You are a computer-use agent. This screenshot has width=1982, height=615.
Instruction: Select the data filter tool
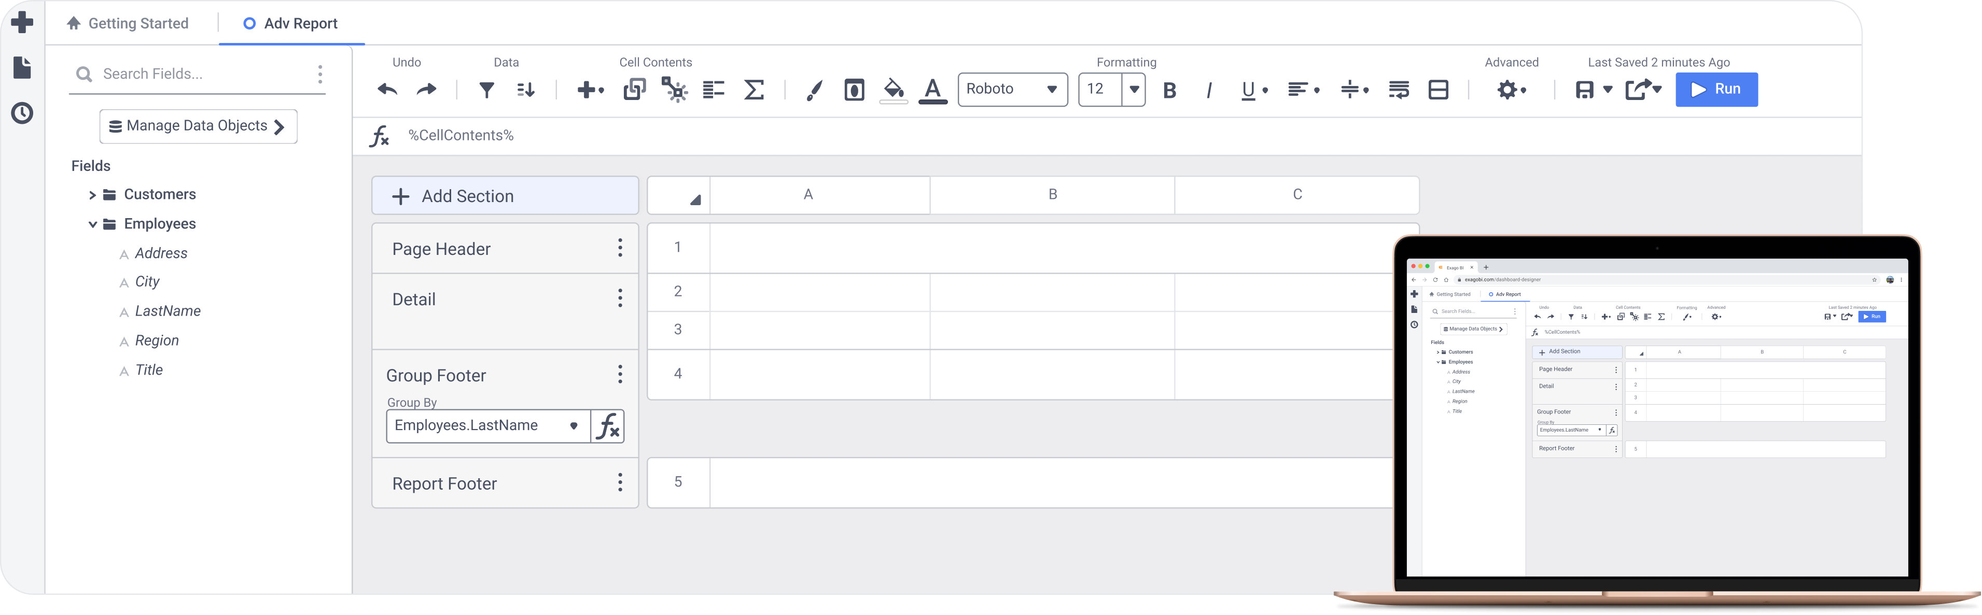[x=485, y=89]
